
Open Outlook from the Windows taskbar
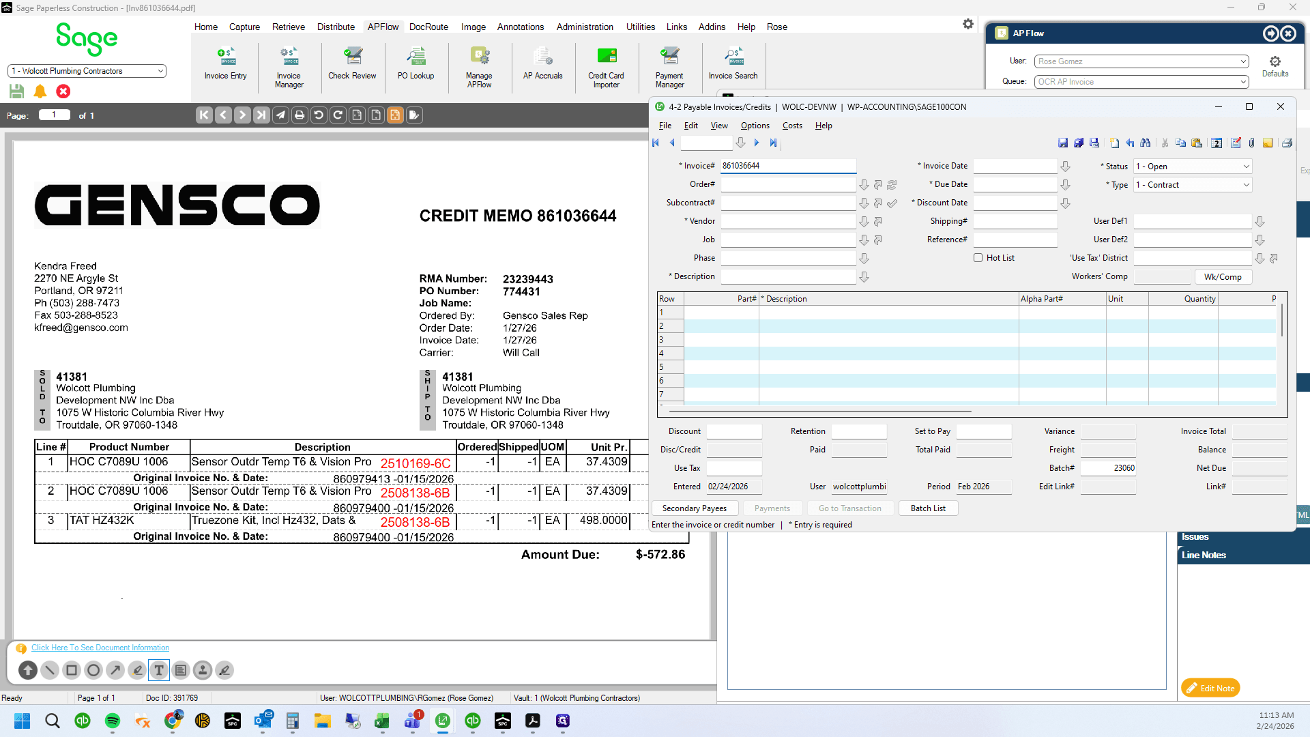(x=263, y=721)
